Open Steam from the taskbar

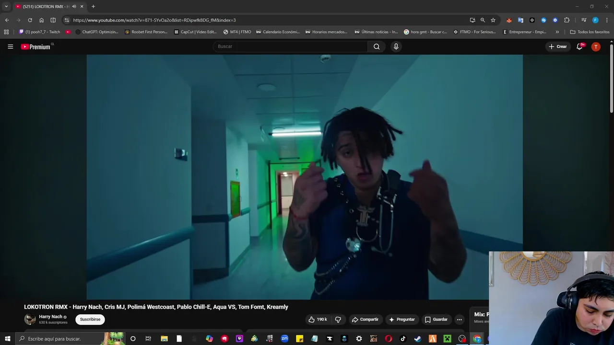(x=417, y=339)
